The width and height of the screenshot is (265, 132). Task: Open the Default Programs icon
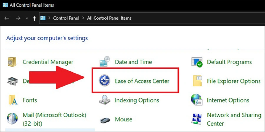(x=197, y=62)
